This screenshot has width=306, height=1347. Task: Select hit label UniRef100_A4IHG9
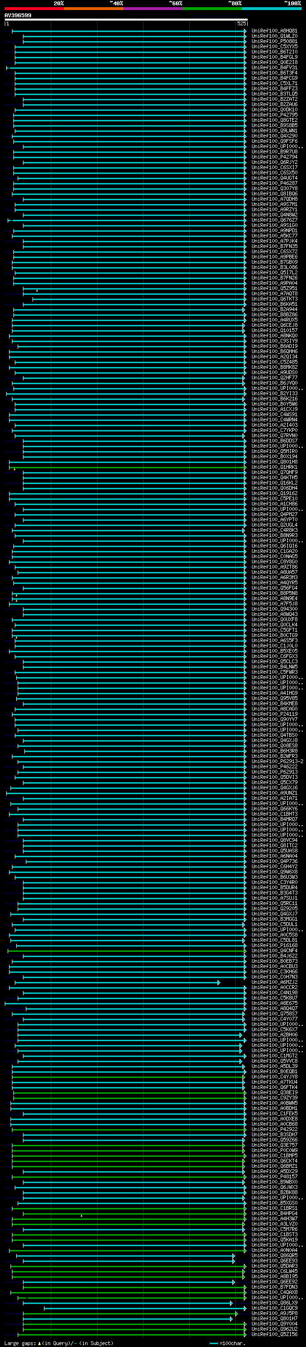[x=274, y=693]
